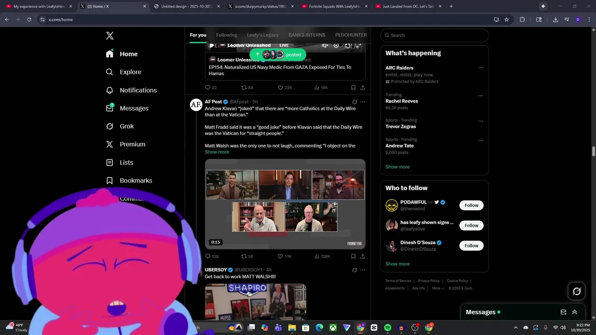Switch to the Leafy's Legacy tab

point(263,35)
